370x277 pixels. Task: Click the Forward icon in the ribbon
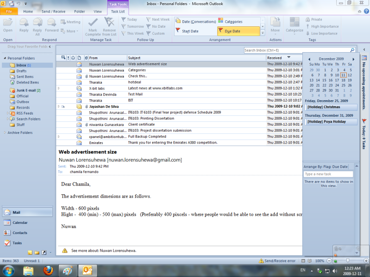[x=51, y=23]
